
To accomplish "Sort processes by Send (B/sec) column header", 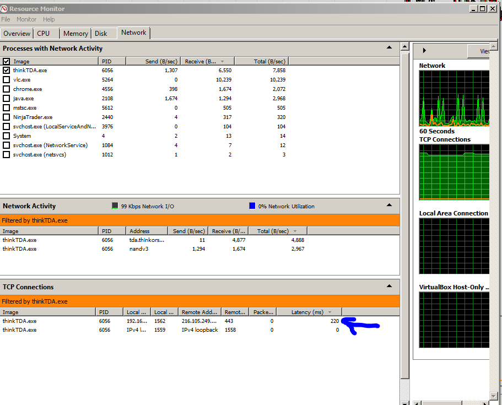I will tap(153, 61).
